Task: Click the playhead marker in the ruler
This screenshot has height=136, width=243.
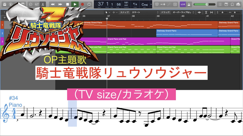Action: click(x=107, y=19)
